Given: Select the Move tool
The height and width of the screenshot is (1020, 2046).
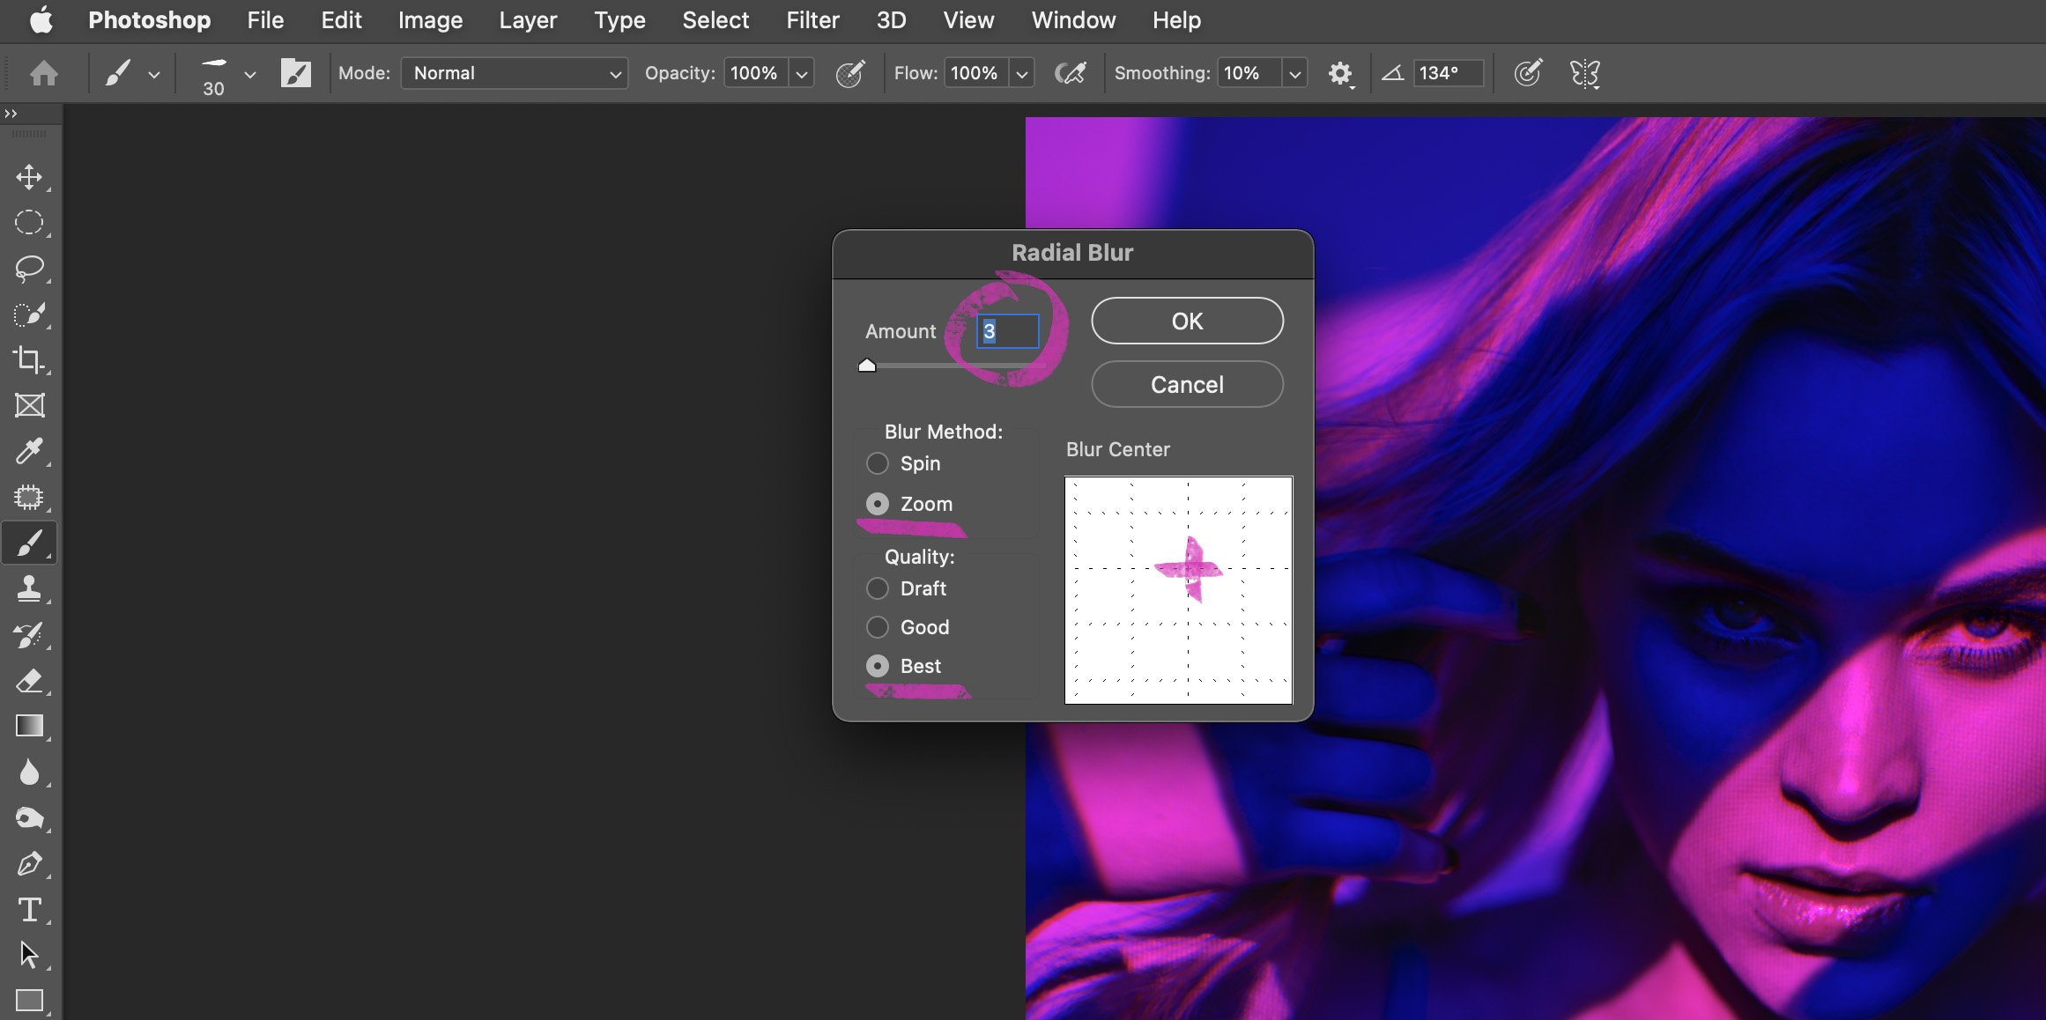Looking at the screenshot, I should pos(29,177).
